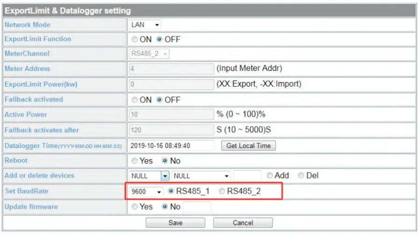420x236 pixels.
Task: Click the Datalogger Time input field
Action: [x=171, y=146]
